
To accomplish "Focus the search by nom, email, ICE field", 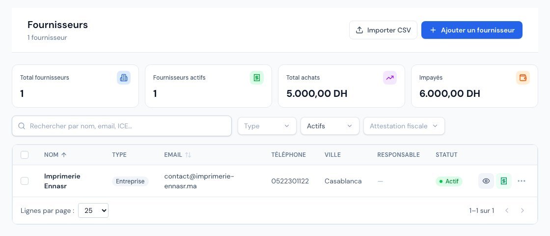I will [x=122, y=126].
